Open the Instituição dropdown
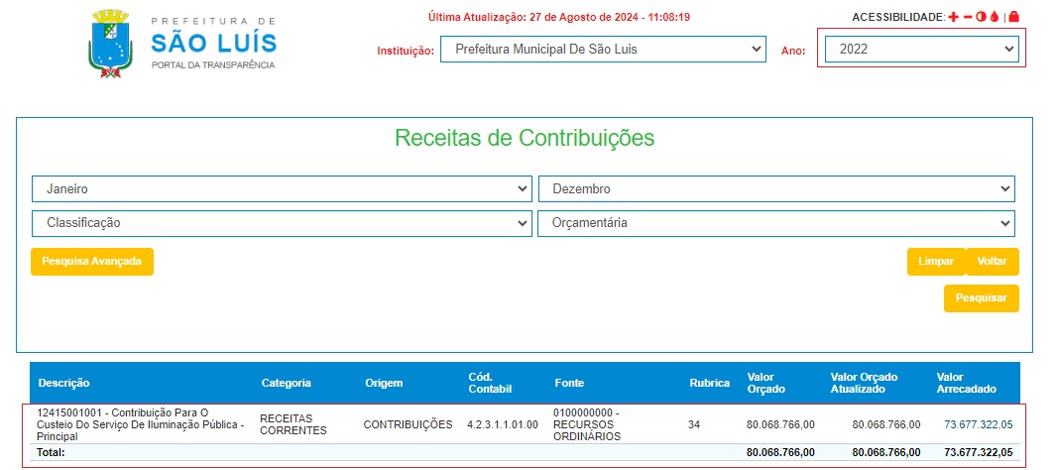The image size is (1056, 470). 603,49
